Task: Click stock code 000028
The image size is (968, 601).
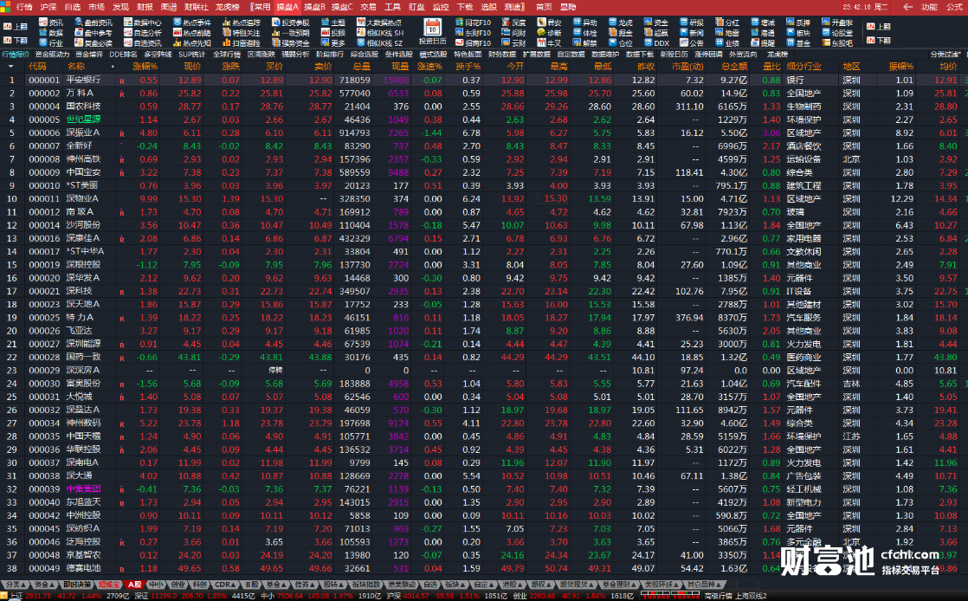Action: pos(44,357)
